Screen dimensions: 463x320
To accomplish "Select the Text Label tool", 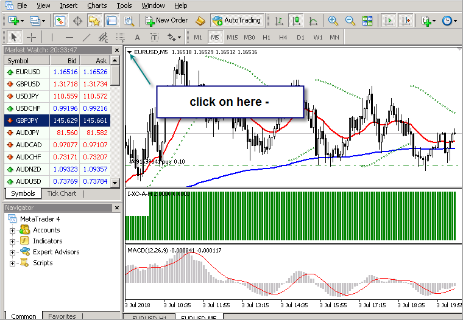I will [x=154, y=37].
